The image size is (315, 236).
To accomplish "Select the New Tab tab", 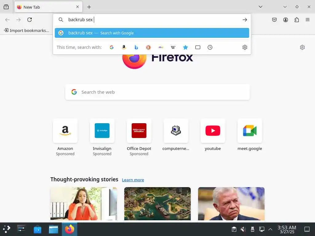I will [48, 7].
